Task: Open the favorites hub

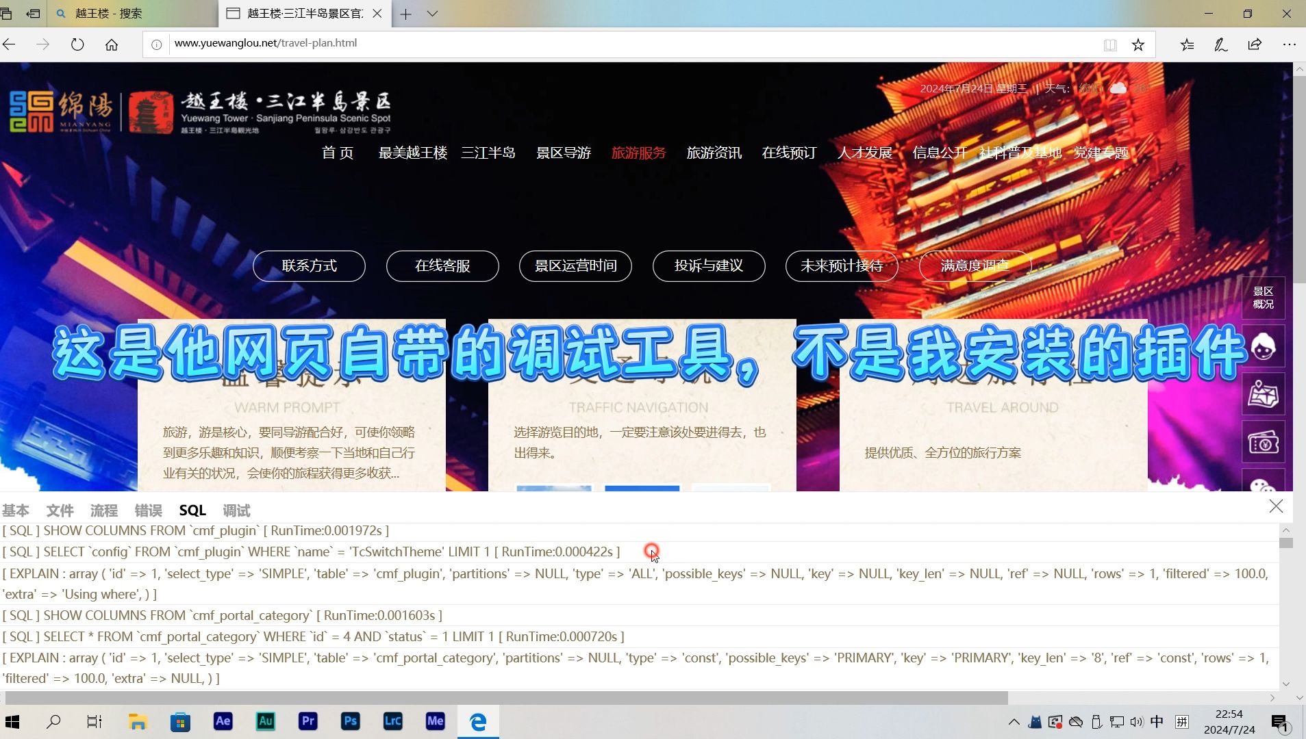Action: [x=1188, y=44]
